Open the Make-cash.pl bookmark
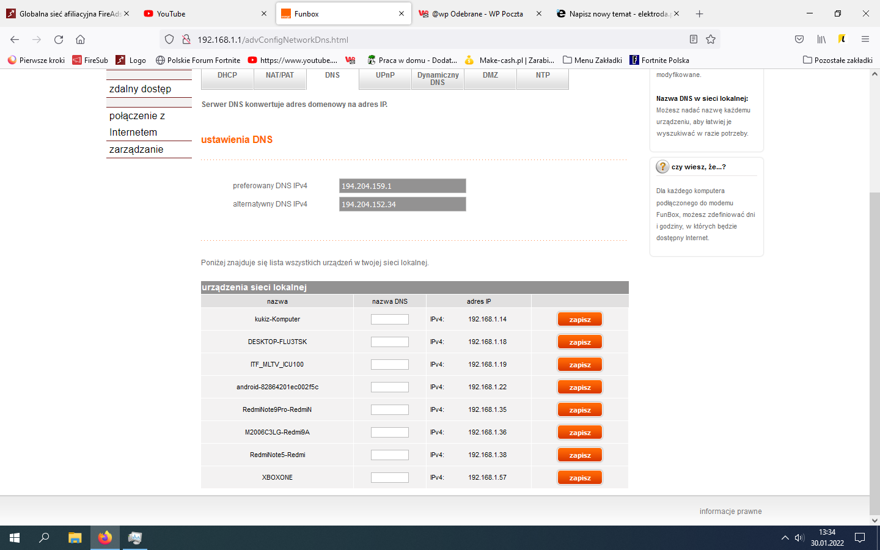This screenshot has height=550, width=880. [510, 60]
